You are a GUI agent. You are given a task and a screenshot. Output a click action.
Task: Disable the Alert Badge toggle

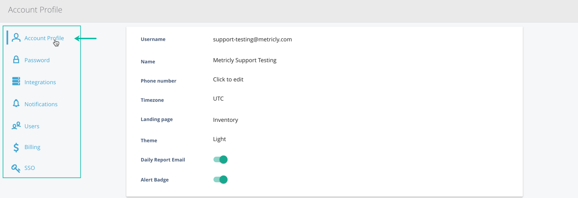(220, 180)
